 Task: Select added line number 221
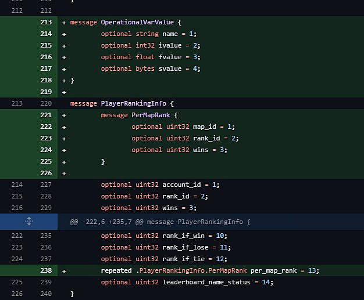(45, 115)
